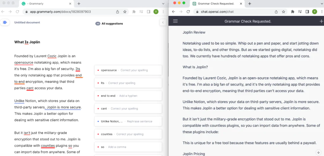Click the ChatGPT window green maximize button
Viewport: 324px width, 156px height.
coord(184,3)
